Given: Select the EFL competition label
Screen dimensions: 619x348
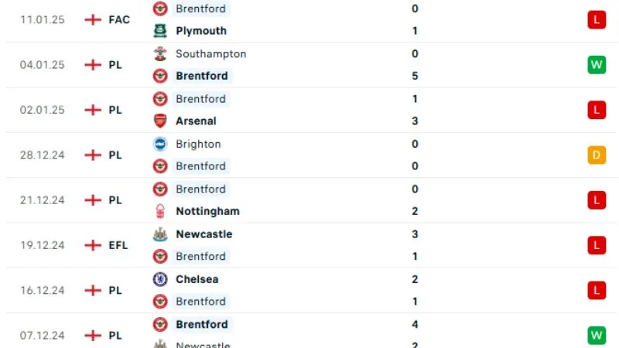Looking at the screenshot, I should coord(118,245).
